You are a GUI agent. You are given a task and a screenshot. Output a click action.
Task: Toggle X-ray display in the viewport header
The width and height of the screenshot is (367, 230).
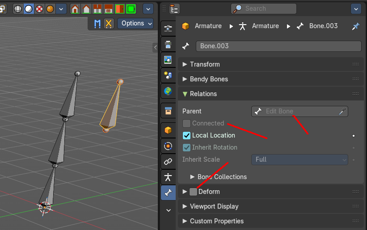[x=2, y=9]
